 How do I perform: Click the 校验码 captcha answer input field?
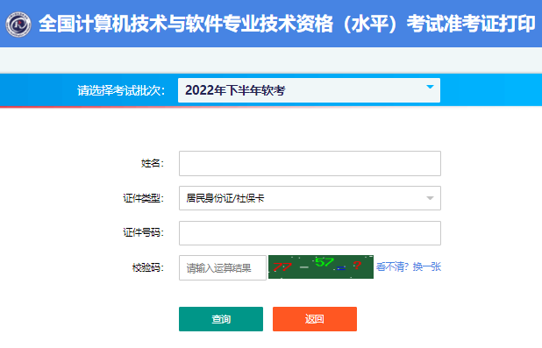223,268
